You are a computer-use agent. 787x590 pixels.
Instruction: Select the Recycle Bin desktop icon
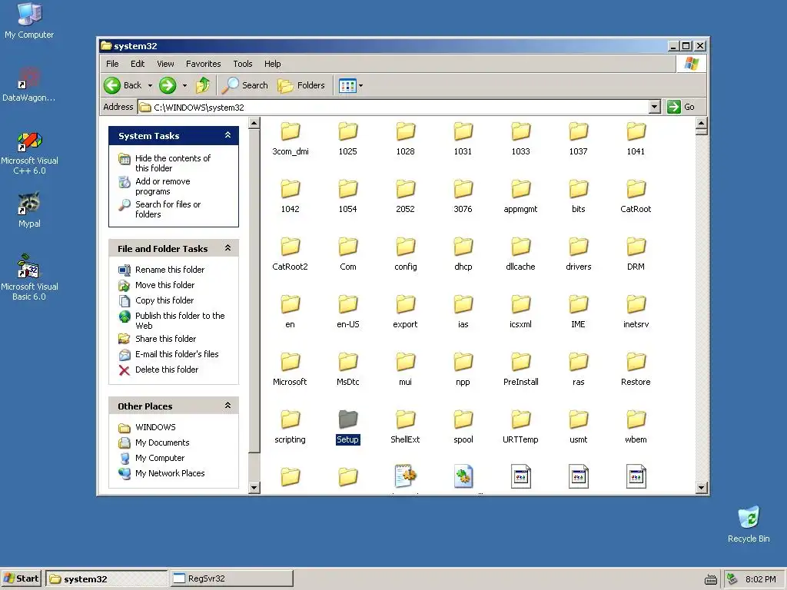(x=749, y=524)
